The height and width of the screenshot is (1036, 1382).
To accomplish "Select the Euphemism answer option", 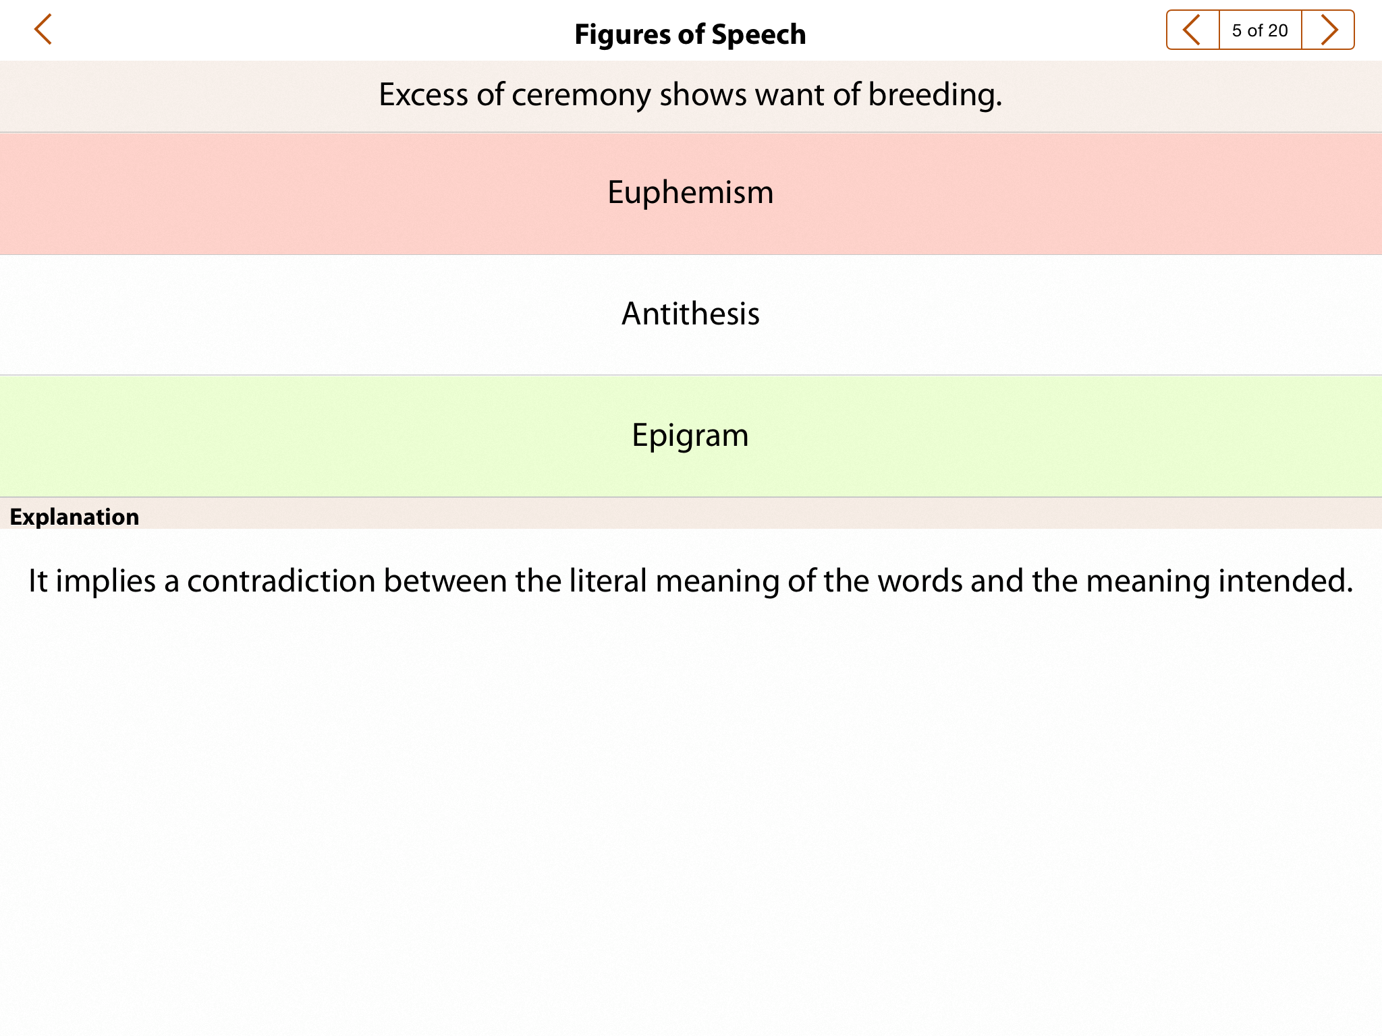I will (x=690, y=194).
